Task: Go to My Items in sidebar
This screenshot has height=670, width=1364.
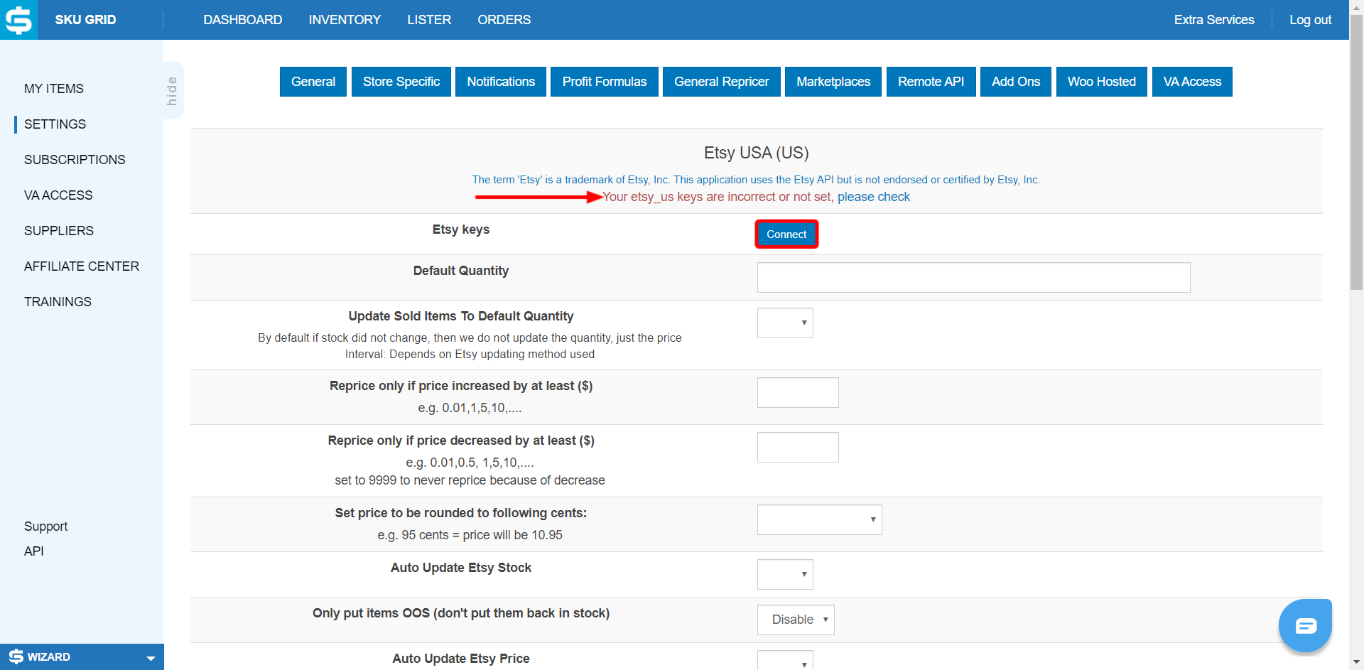Action: [54, 89]
